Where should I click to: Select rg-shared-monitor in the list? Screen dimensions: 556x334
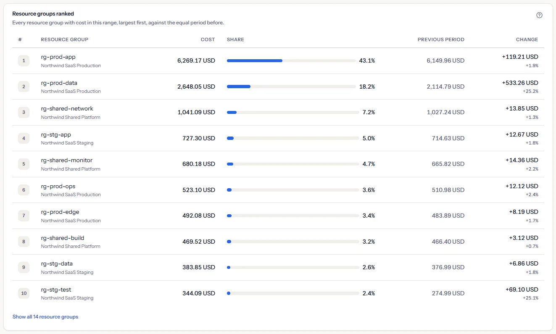coord(67,160)
